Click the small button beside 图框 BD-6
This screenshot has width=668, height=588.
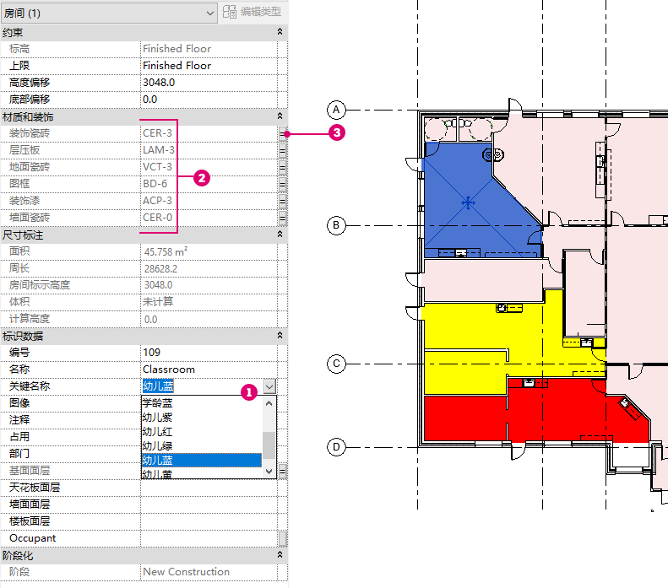tap(282, 184)
